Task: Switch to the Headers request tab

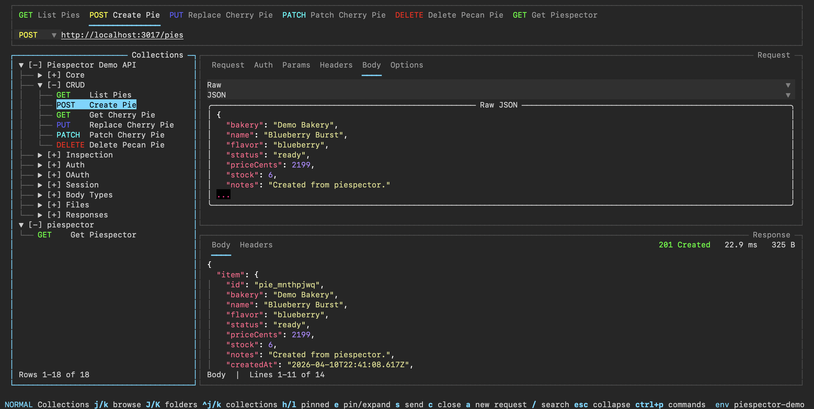Action: click(x=336, y=65)
